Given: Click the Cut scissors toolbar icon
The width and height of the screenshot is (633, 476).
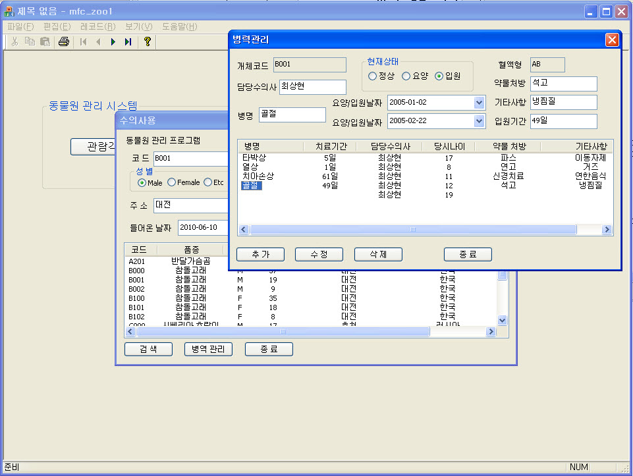Looking at the screenshot, I should pyautogui.click(x=15, y=41).
